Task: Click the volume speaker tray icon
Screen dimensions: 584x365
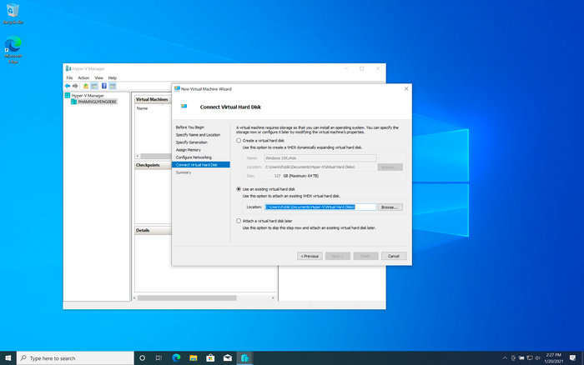Action: pyautogui.click(x=537, y=358)
